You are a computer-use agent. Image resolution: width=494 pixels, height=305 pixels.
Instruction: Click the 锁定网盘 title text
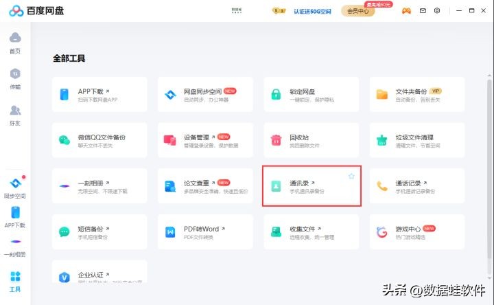(303, 91)
